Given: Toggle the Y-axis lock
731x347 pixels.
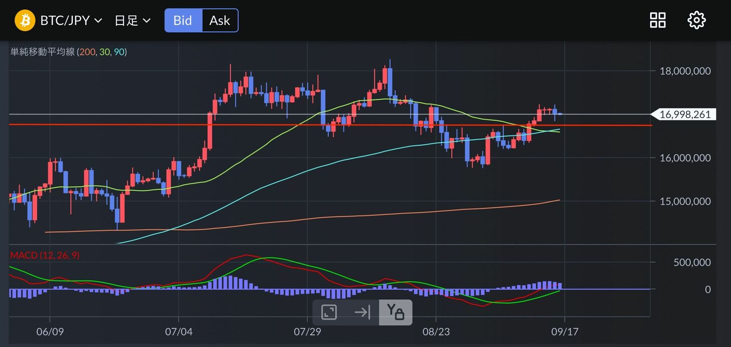Looking at the screenshot, I should 396,312.
